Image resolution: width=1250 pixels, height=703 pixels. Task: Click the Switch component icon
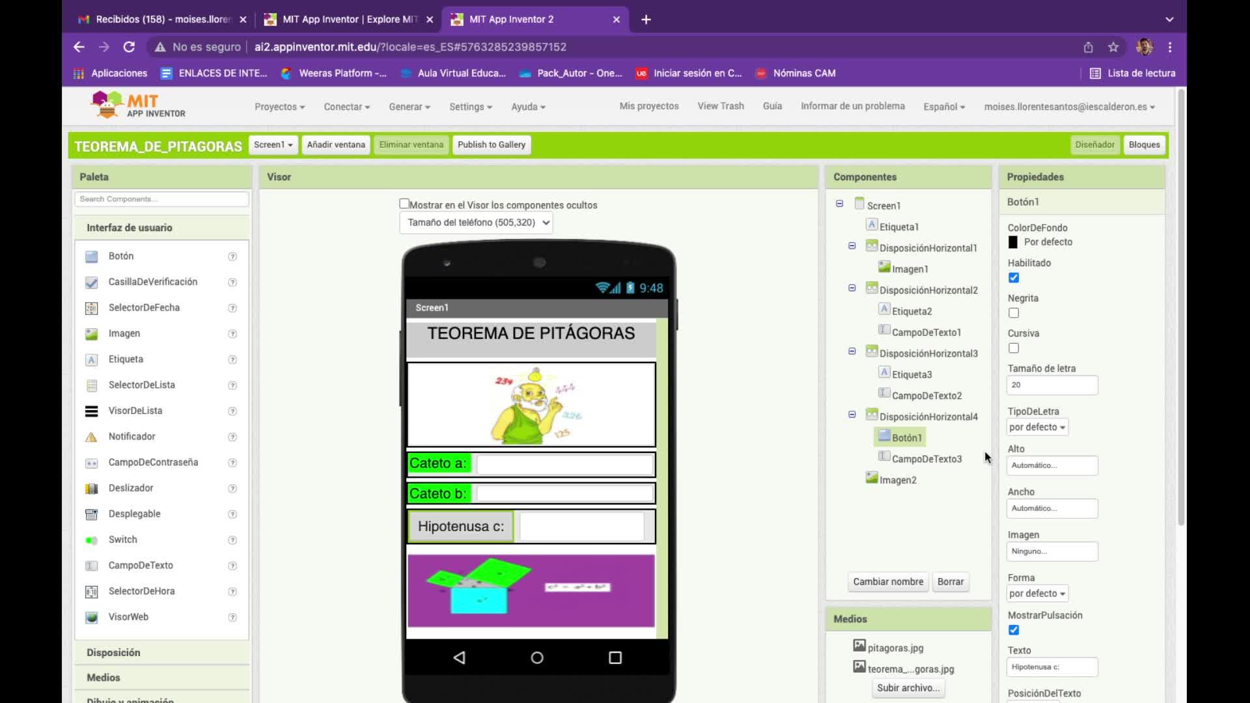coord(91,540)
